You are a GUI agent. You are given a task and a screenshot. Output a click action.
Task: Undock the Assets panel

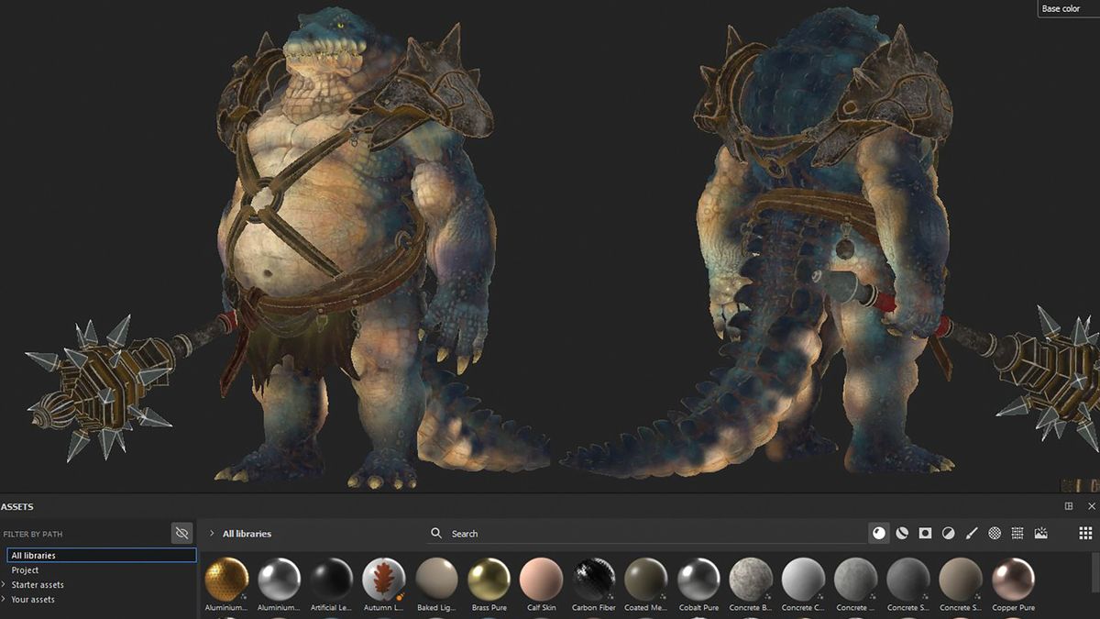[x=1069, y=506]
